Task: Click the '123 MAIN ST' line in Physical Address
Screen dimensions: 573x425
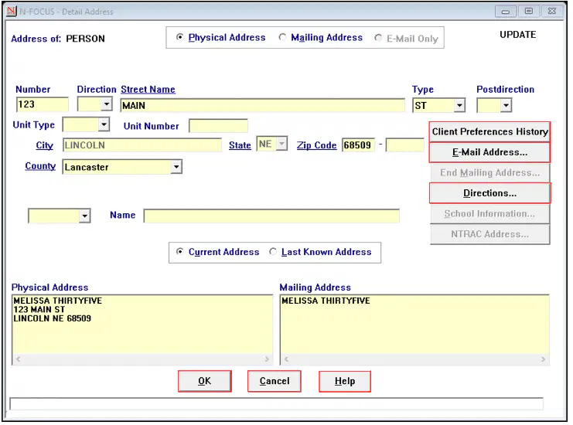Action: tap(39, 310)
